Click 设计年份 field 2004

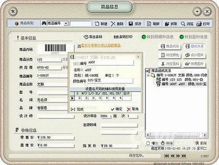point(105,116)
